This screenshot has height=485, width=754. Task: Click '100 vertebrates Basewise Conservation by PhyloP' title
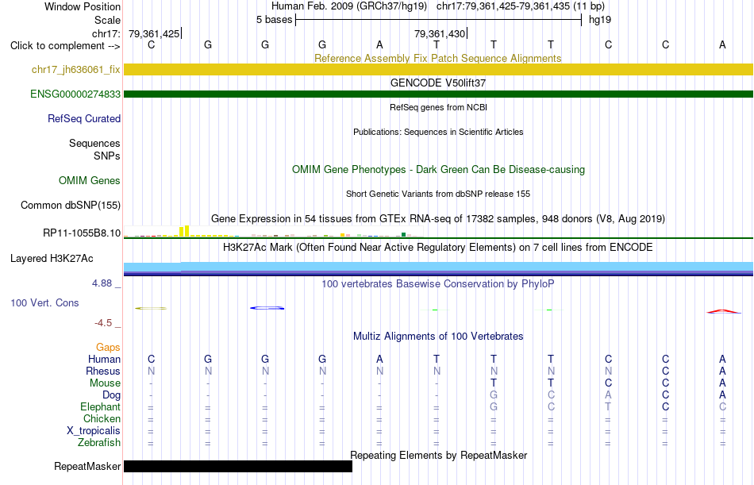(438, 284)
